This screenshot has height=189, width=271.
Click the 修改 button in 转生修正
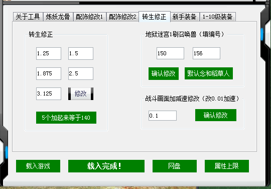(x=81, y=93)
